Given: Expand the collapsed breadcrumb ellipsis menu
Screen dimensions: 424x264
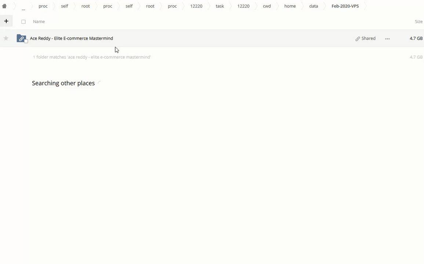Looking at the screenshot, I should click(x=23, y=8).
